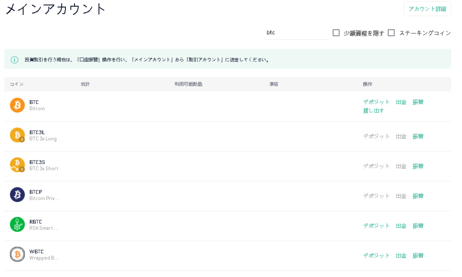Click 出金 in the WBTC row

click(401, 255)
